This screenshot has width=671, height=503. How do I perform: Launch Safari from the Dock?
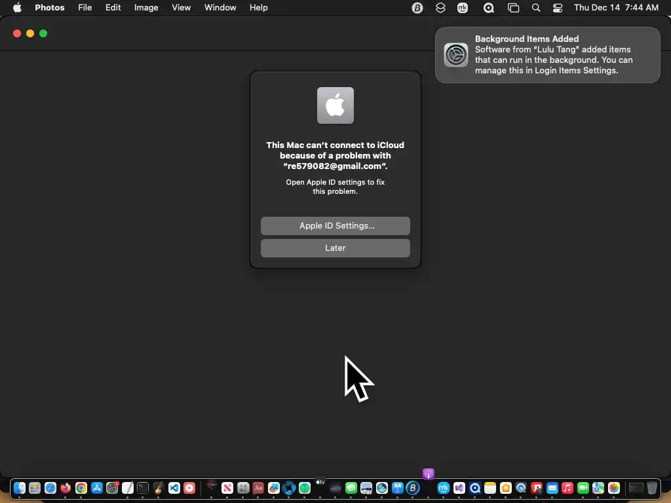(50, 488)
